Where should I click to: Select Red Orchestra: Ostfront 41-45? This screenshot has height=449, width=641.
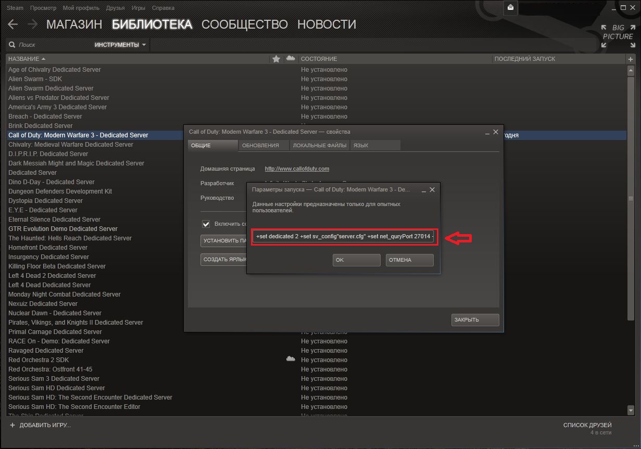click(x=50, y=369)
